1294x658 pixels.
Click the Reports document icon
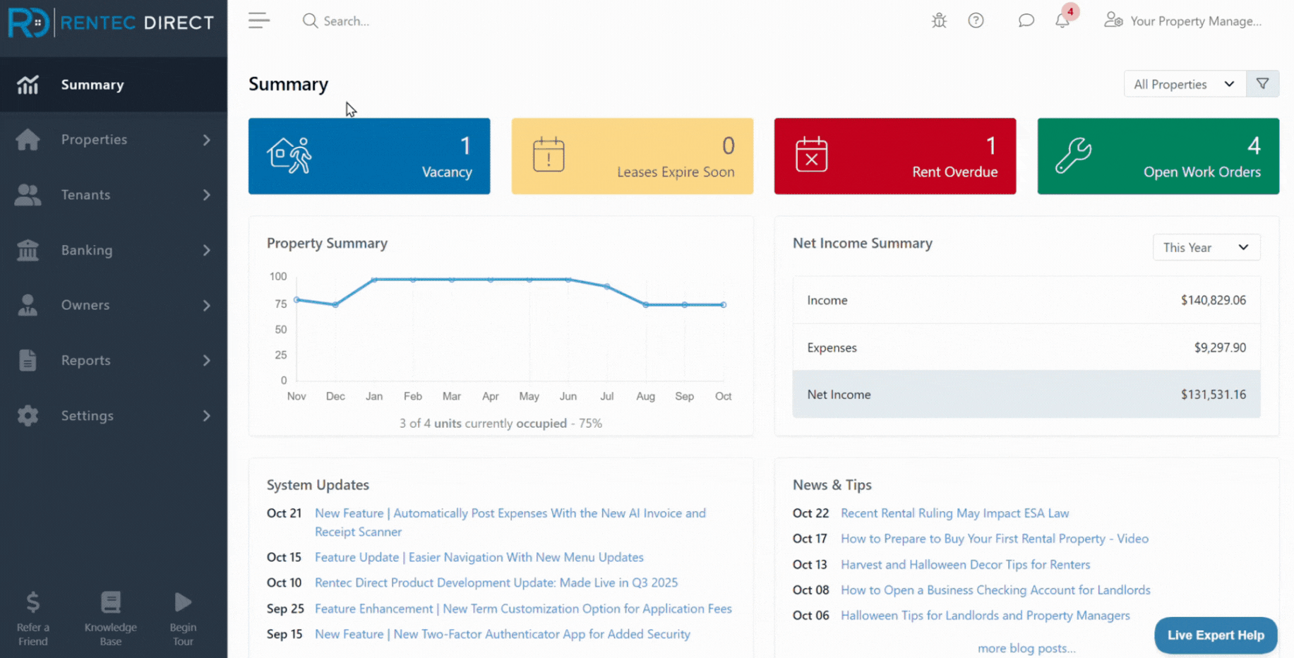[x=28, y=360]
